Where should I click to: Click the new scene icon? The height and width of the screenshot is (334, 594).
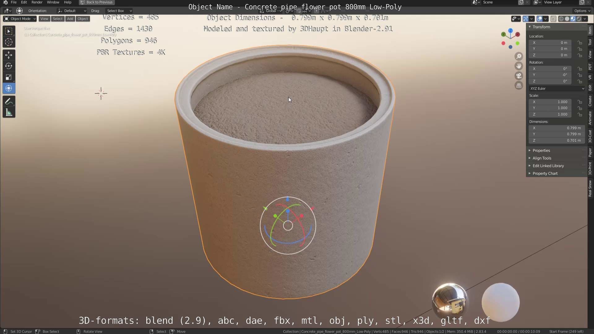click(x=521, y=2)
